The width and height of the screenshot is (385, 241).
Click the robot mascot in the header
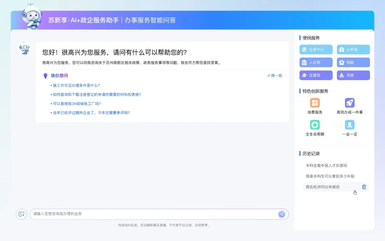(x=31, y=17)
